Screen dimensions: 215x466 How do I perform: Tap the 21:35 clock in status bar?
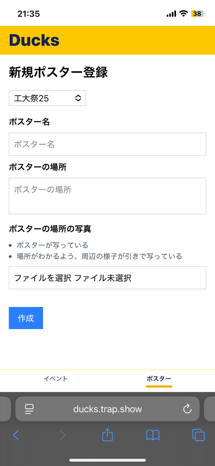[x=29, y=14]
